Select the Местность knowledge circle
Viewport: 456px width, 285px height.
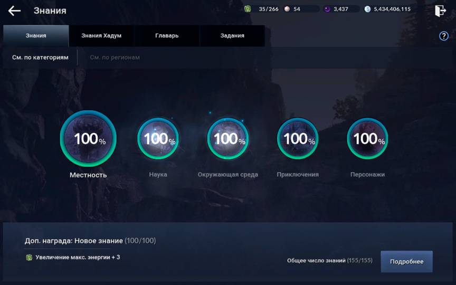pos(88,139)
